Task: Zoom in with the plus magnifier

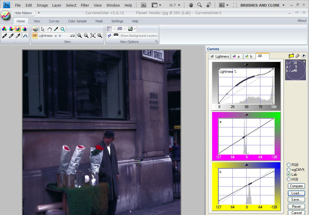Action: [79, 36]
